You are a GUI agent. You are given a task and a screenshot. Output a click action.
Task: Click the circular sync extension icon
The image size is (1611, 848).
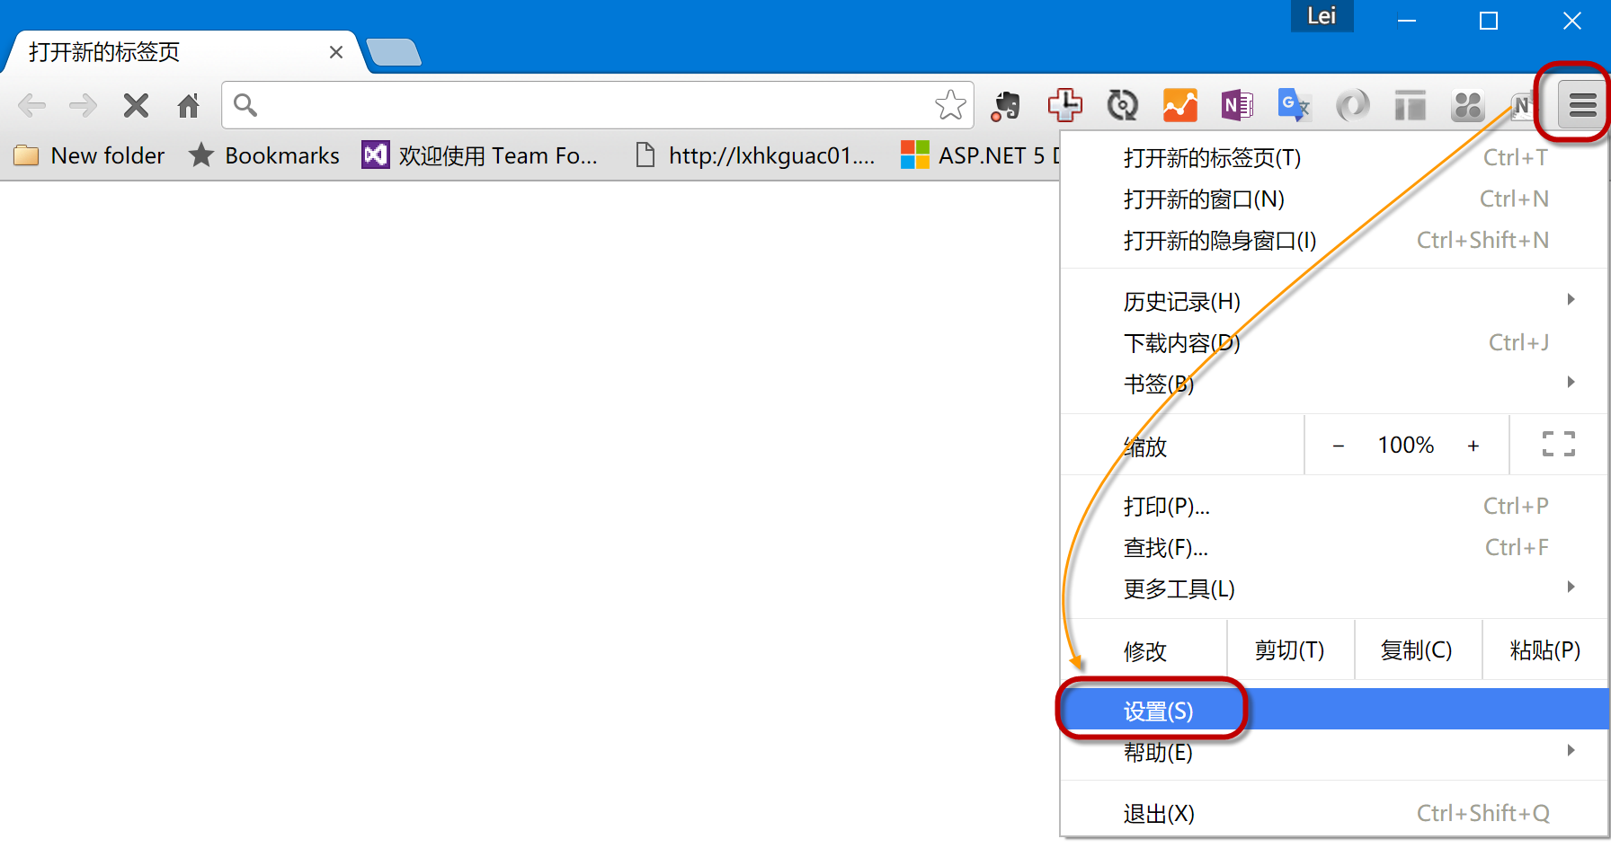coord(1122,105)
